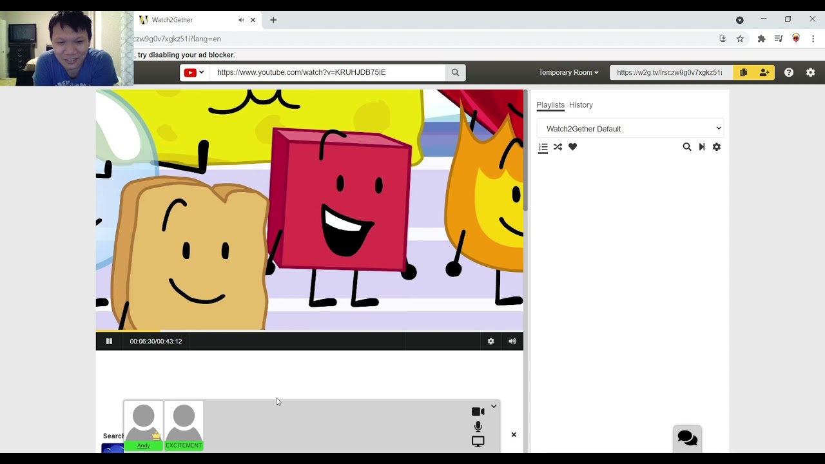The height and width of the screenshot is (464, 825).
Task: Toggle playlist shuffle mode
Action: [558, 147]
